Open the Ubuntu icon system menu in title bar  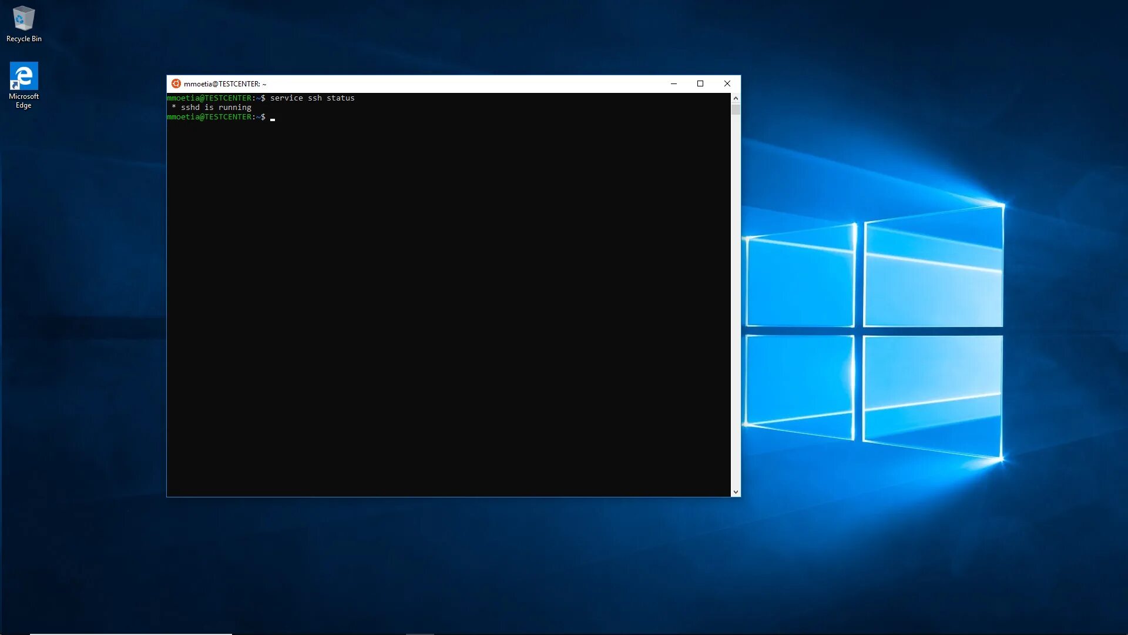[176, 83]
